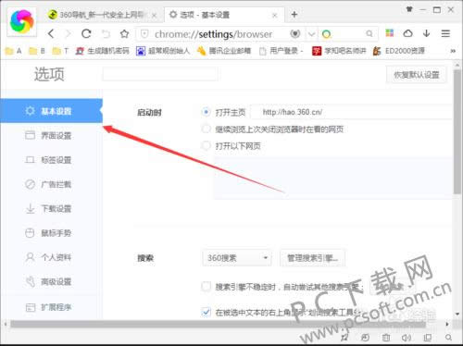The height and width of the screenshot is (346, 463).
Task: Toggle the 在被选中文本的右上角 checkbox
Action: click(206, 312)
